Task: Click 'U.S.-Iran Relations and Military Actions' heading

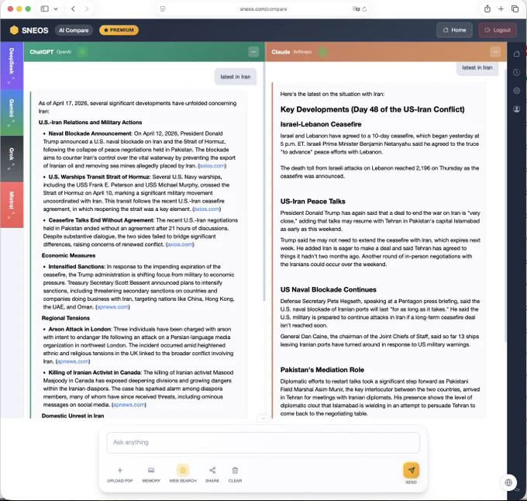Action: (x=91, y=123)
